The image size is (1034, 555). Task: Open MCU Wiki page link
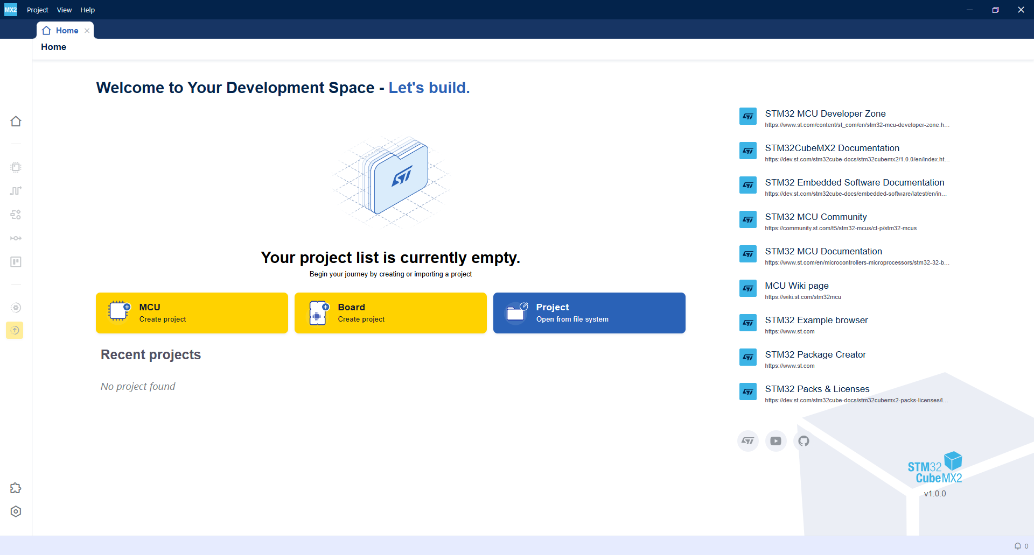(797, 286)
